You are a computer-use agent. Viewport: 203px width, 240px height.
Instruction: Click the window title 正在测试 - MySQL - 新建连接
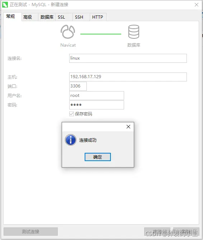[39, 5]
